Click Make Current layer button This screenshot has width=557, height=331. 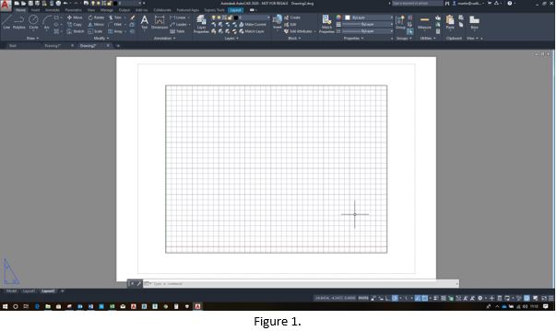tap(253, 25)
